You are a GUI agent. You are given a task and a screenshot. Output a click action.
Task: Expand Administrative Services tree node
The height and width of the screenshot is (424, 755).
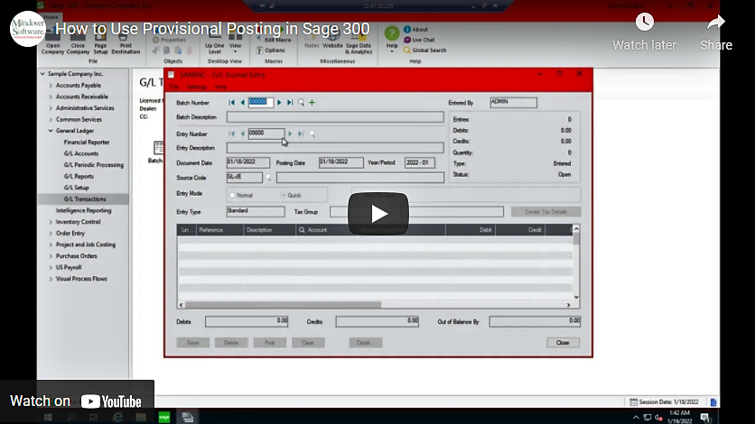[x=51, y=108]
